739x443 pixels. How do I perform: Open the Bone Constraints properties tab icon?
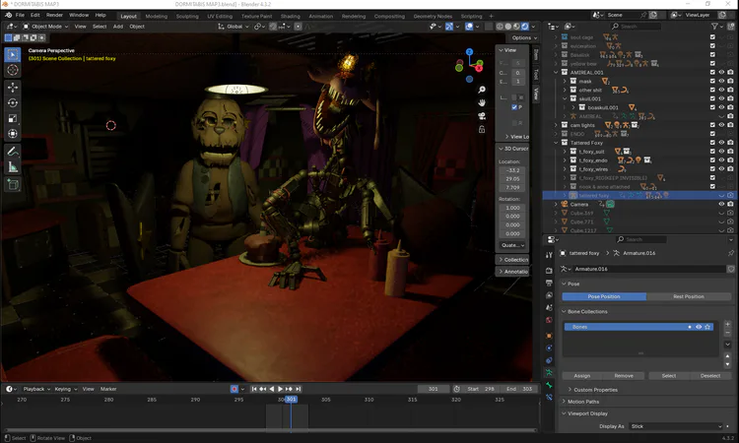tap(549, 397)
